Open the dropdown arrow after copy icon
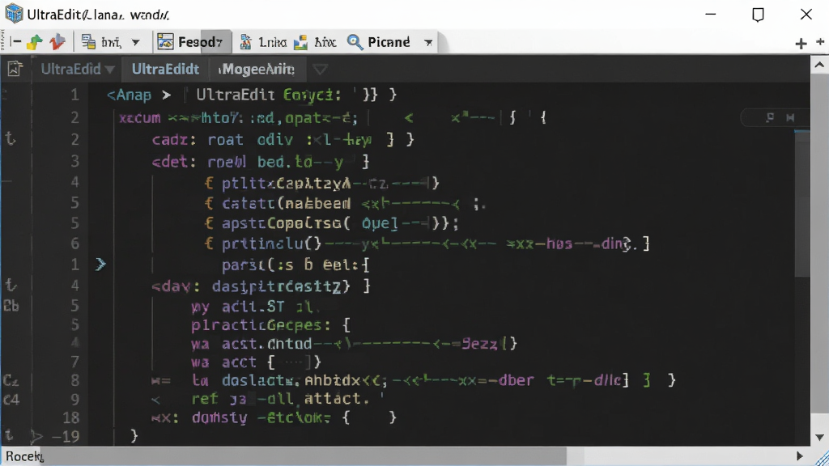The height and width of the screenshot is (466, 829). pos(136,42)
